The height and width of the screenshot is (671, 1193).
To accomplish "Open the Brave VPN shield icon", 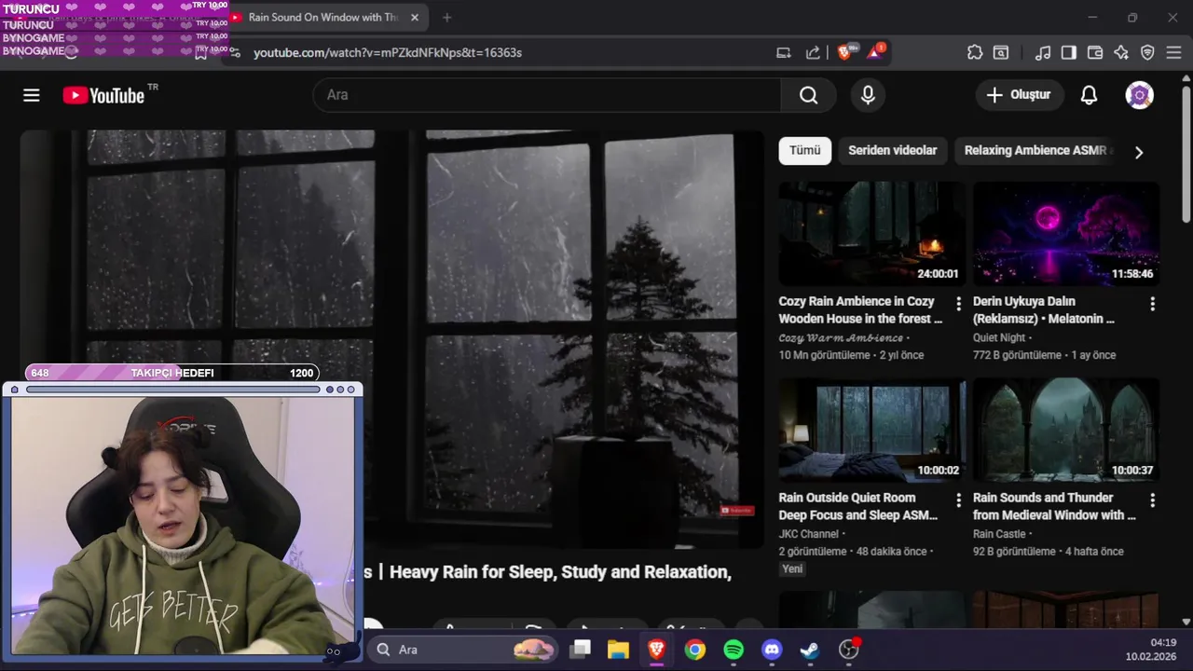I will (1147, 52).
